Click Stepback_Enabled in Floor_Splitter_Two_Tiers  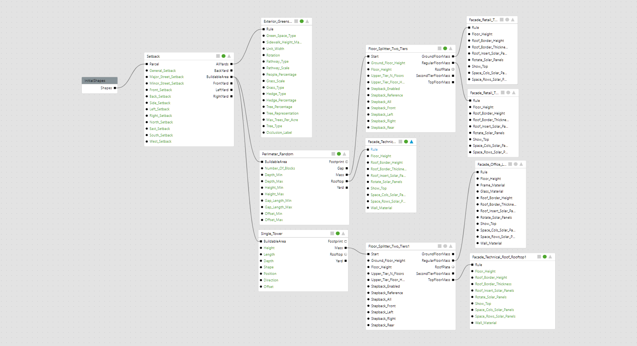385,89
